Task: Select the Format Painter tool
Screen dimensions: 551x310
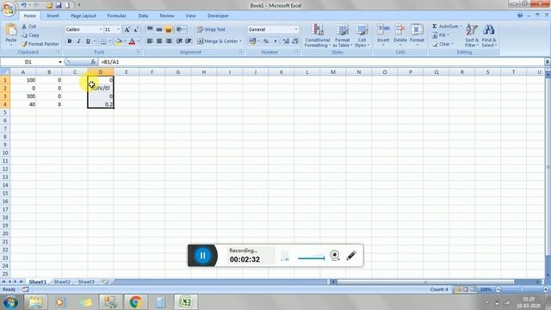Action: pyautogui.click(x=40, y=44)
